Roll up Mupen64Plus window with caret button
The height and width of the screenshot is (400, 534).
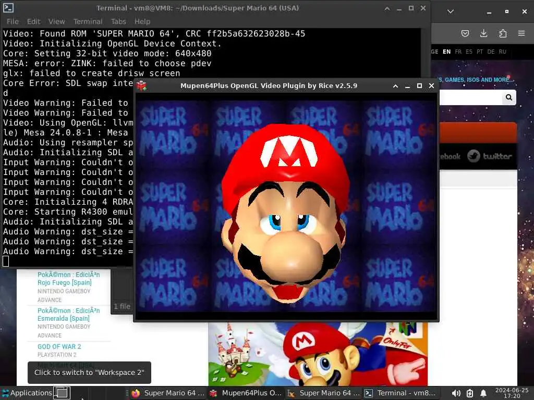[x=395, y=86]
